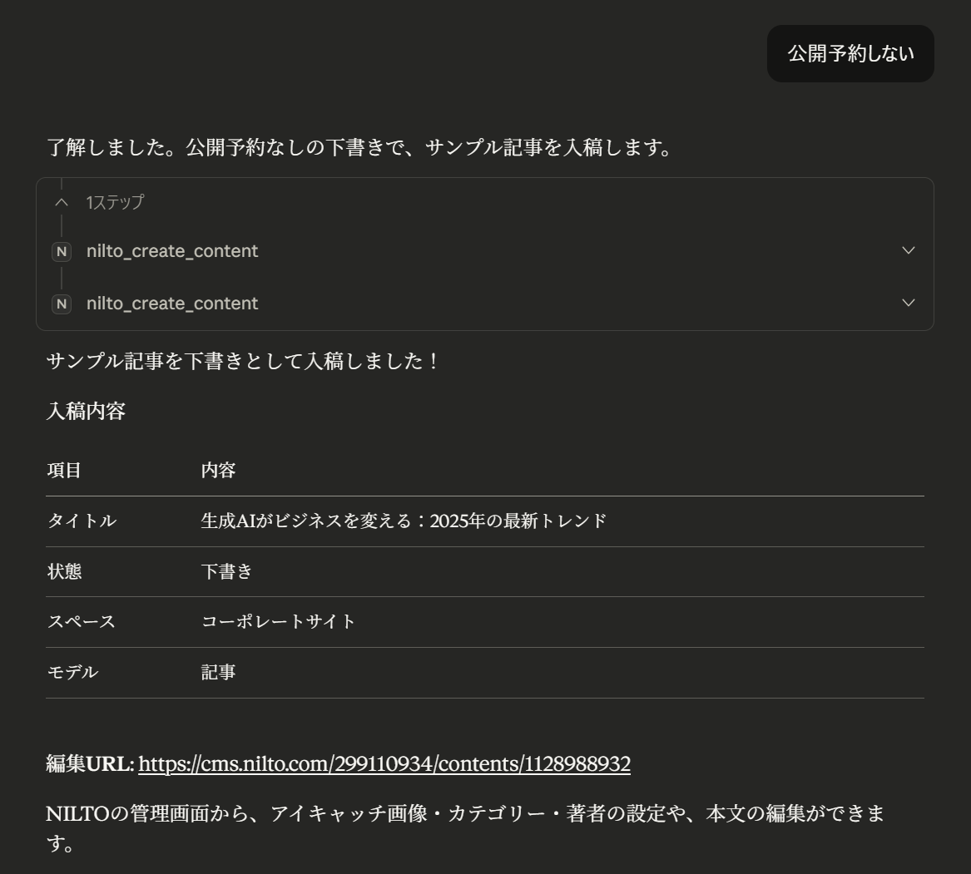Expand the first nilto_create_content call details
971x874 pixels.
(909, 249)
